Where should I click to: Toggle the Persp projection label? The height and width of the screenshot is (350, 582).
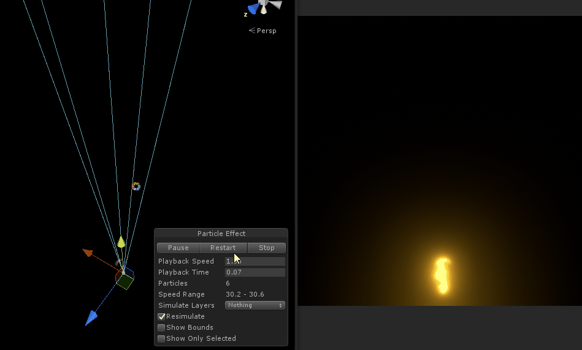click(262, 31)
